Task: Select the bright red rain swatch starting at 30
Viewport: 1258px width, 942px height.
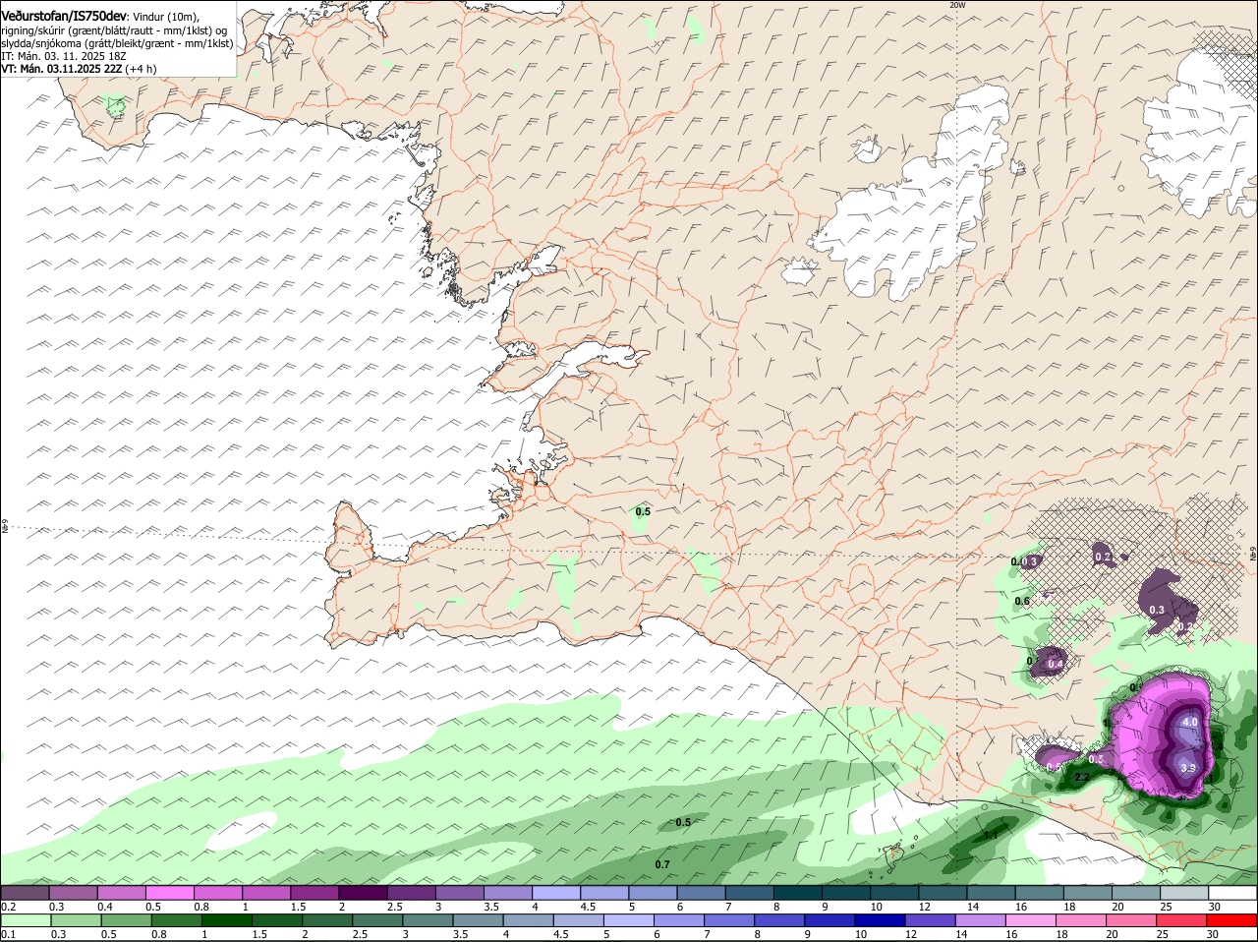Action: pyautogui.click(x=1231, y=921)
